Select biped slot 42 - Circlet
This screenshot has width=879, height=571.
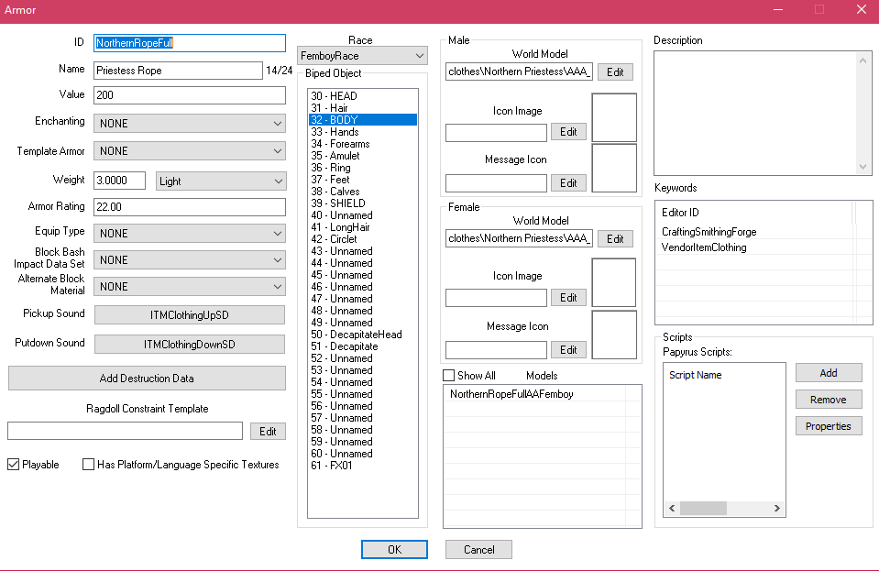click(x=363, y=238)
